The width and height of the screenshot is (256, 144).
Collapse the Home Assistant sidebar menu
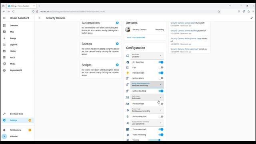click(x=4, y=18)
